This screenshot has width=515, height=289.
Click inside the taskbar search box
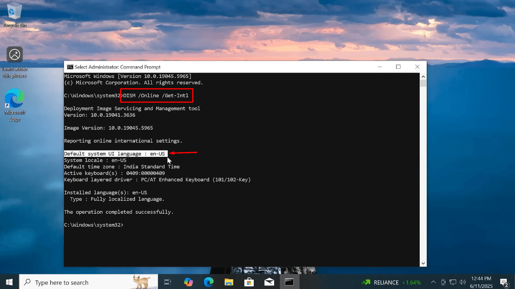point(86,282)
